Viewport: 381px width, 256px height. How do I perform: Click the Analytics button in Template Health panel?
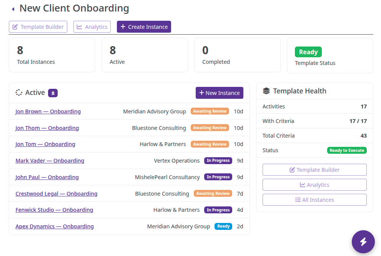(314, 185)
